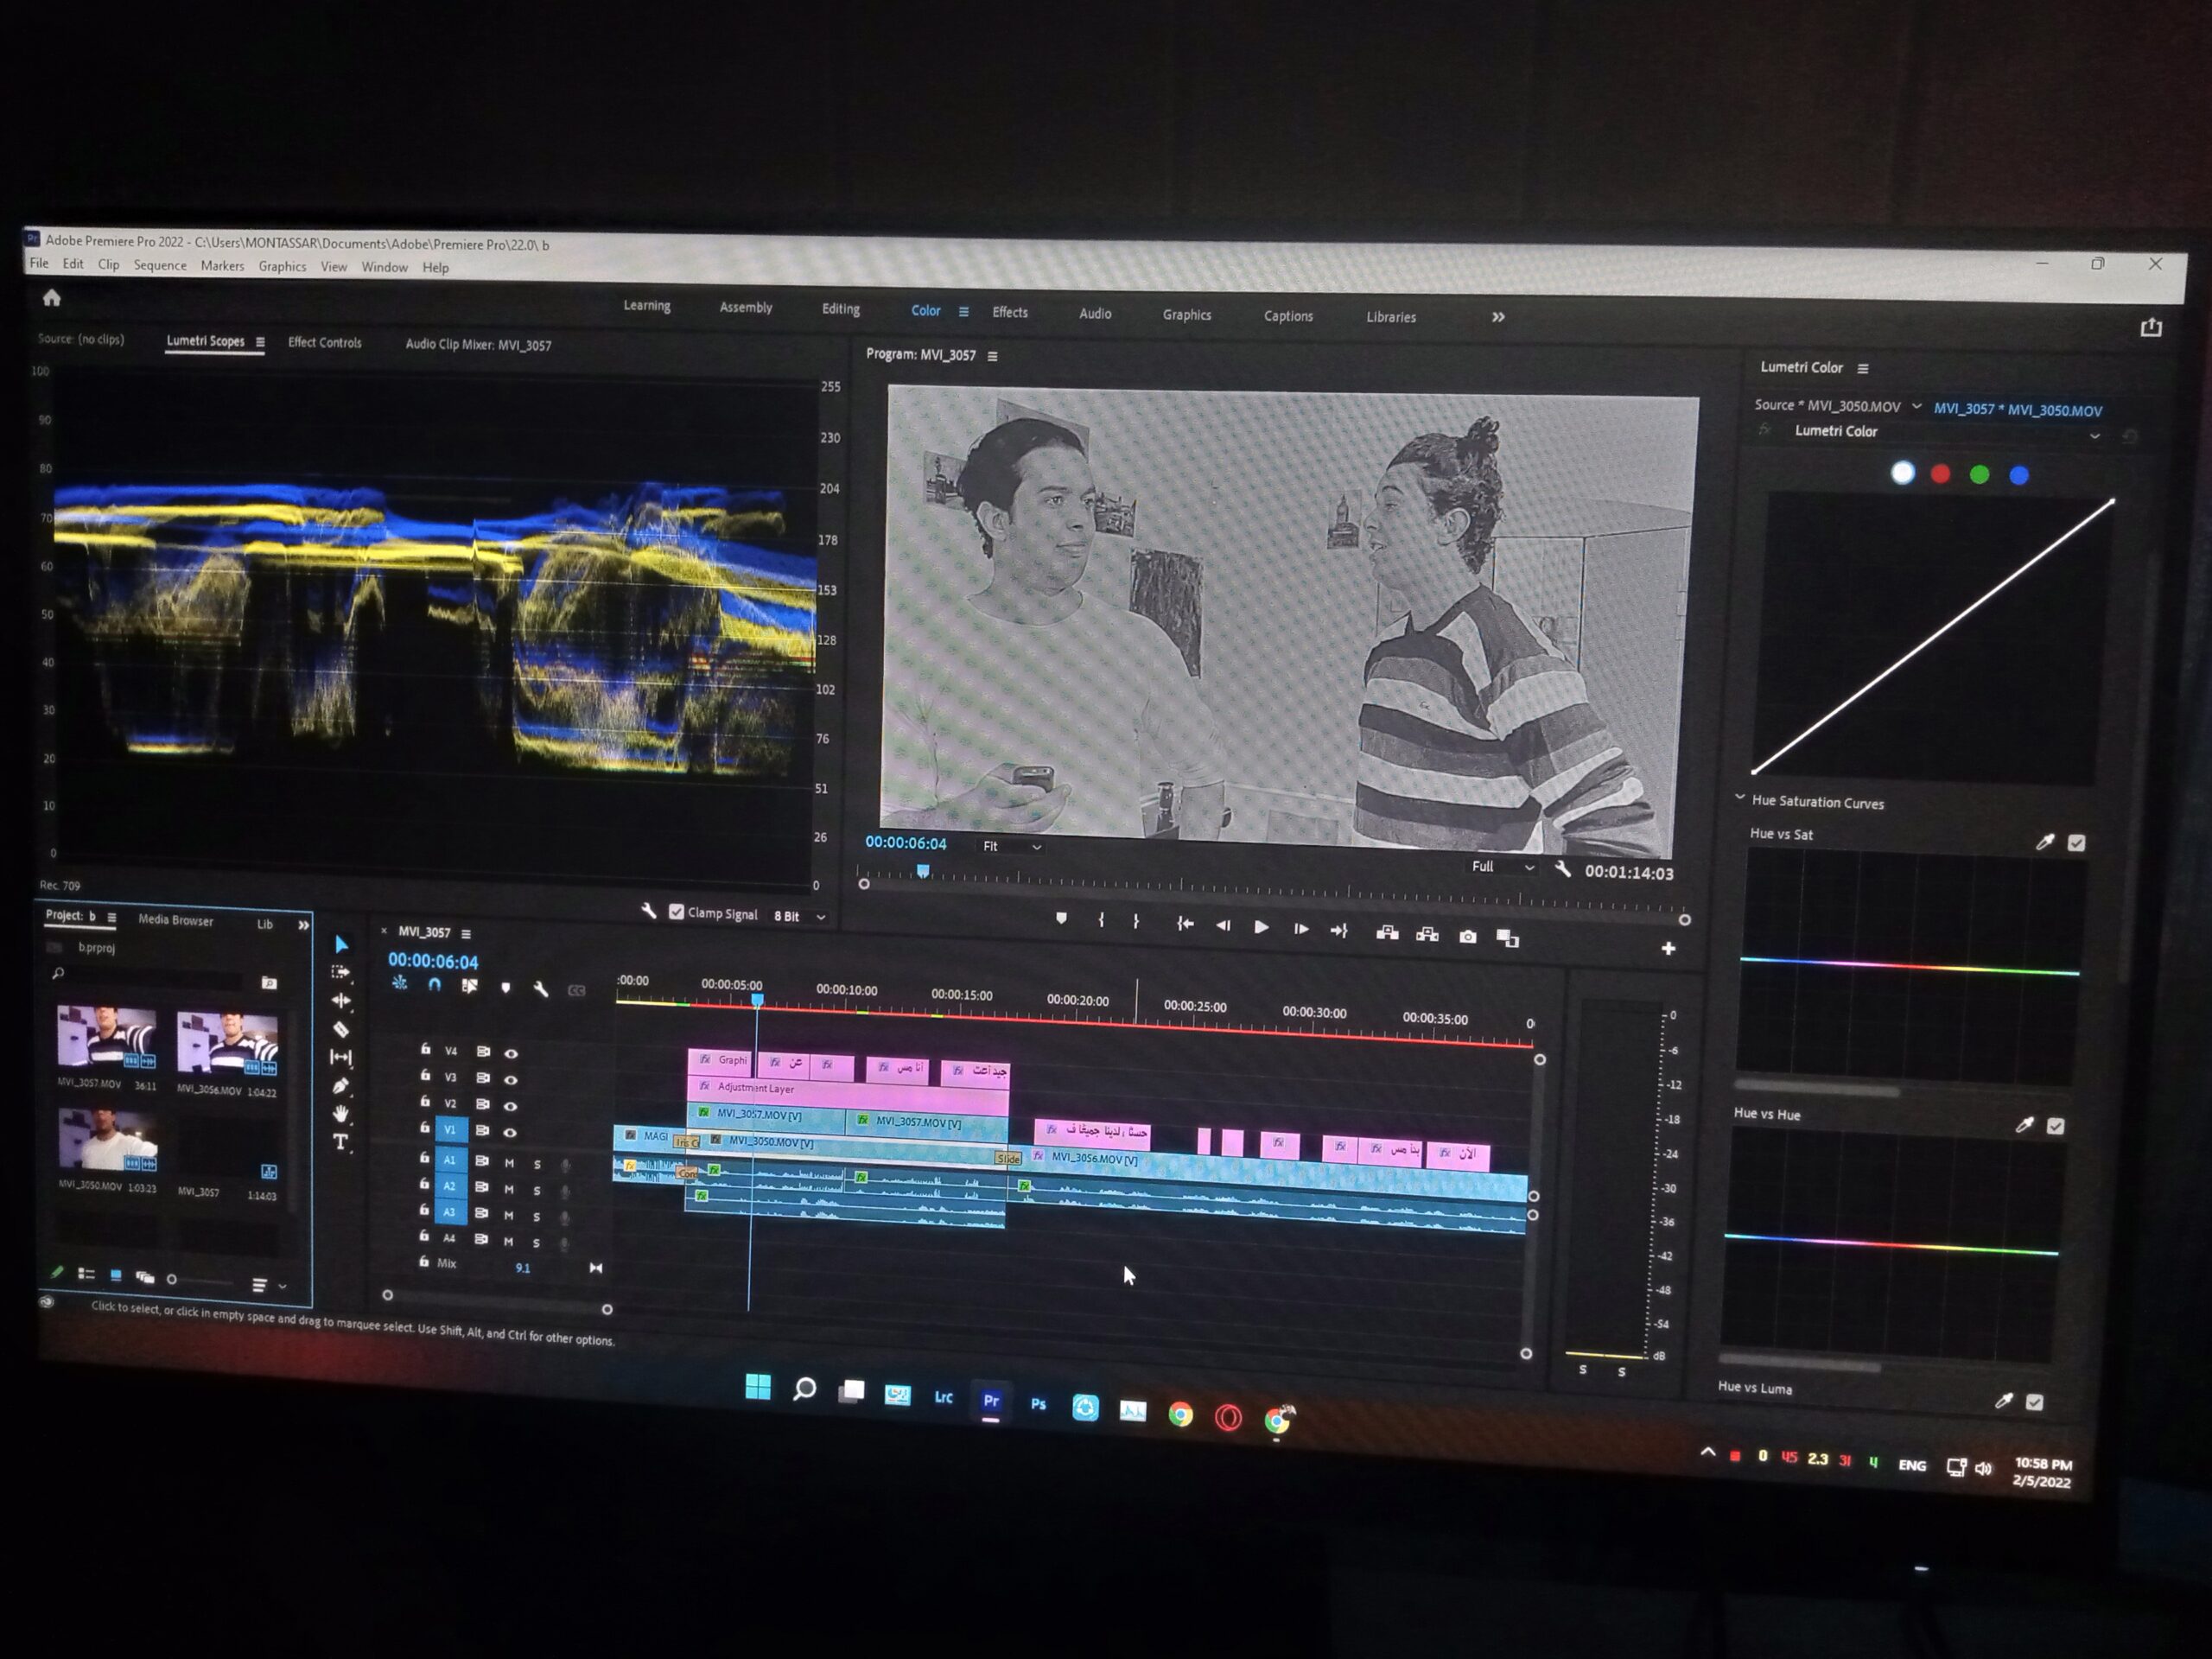The image size is (2212, 1659).
Task: Open the Fit zoom level dropdown
Action: 1011,847
